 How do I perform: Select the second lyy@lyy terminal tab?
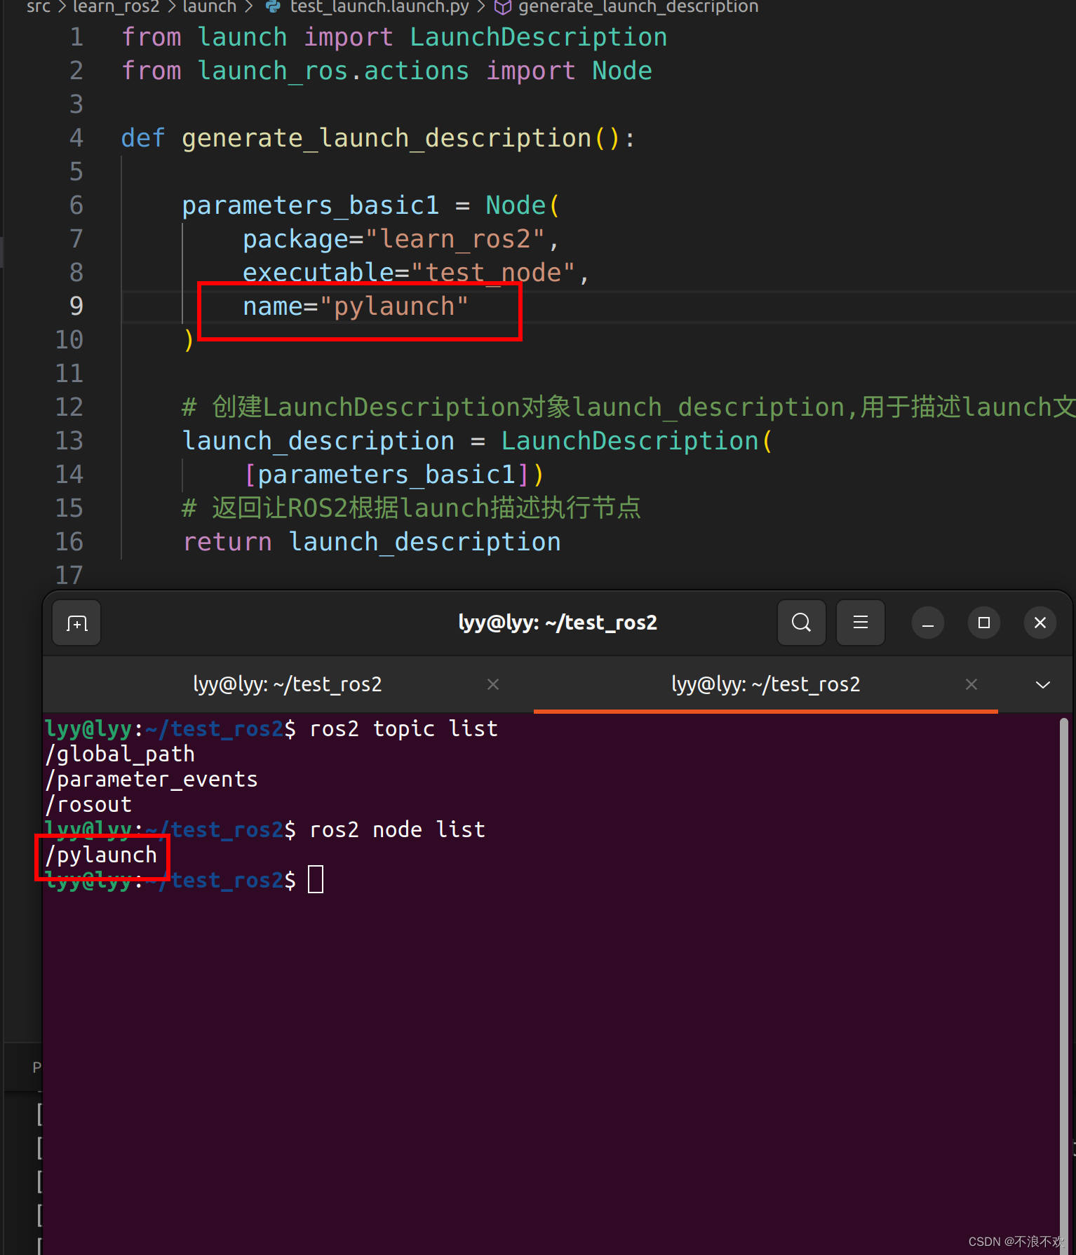coord(766,684)
